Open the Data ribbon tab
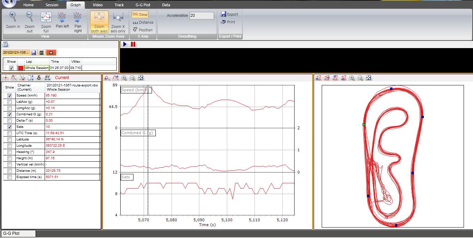The width and height of the screenshot is (473, 238). click(x=166, y=5)
